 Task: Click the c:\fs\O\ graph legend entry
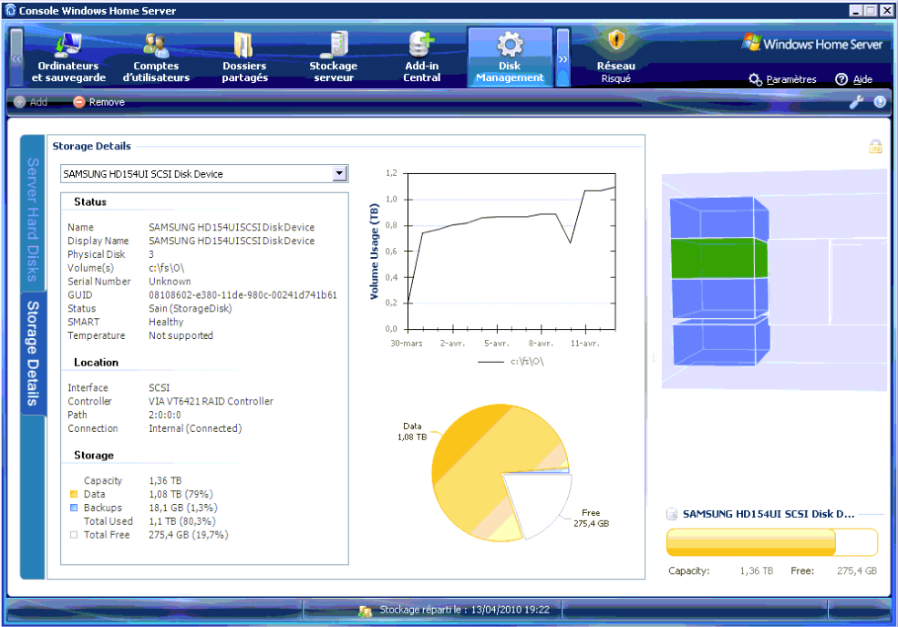(x=511, y=362)
